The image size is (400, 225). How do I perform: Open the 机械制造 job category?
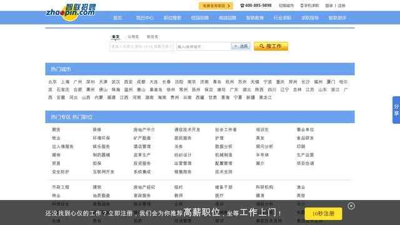[x=224, y=155]
